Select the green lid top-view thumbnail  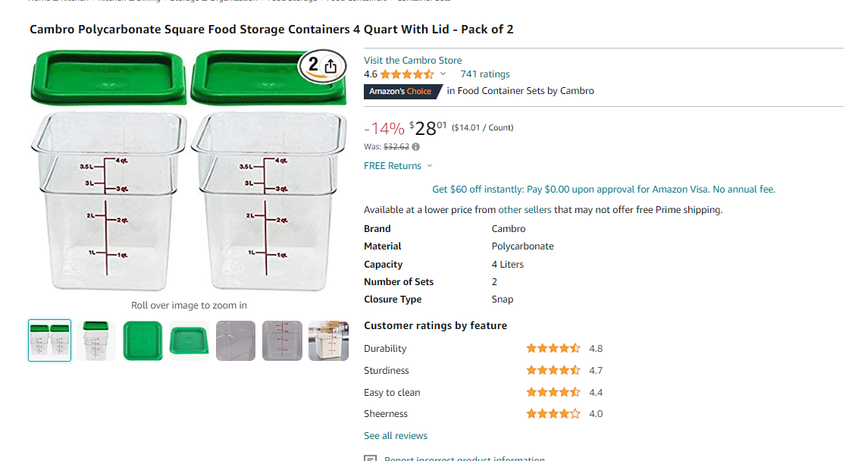point(142,340)
